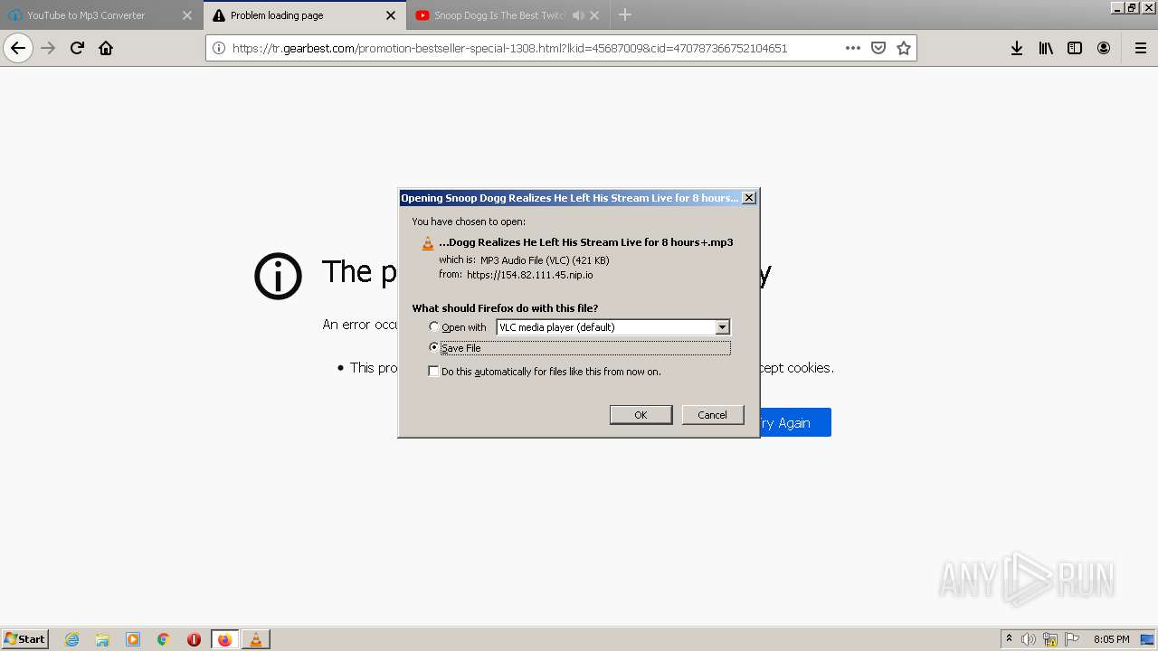The image size is (1158, 651).
Task: Open Windows Explorer from taskbar
Action: 102,639
